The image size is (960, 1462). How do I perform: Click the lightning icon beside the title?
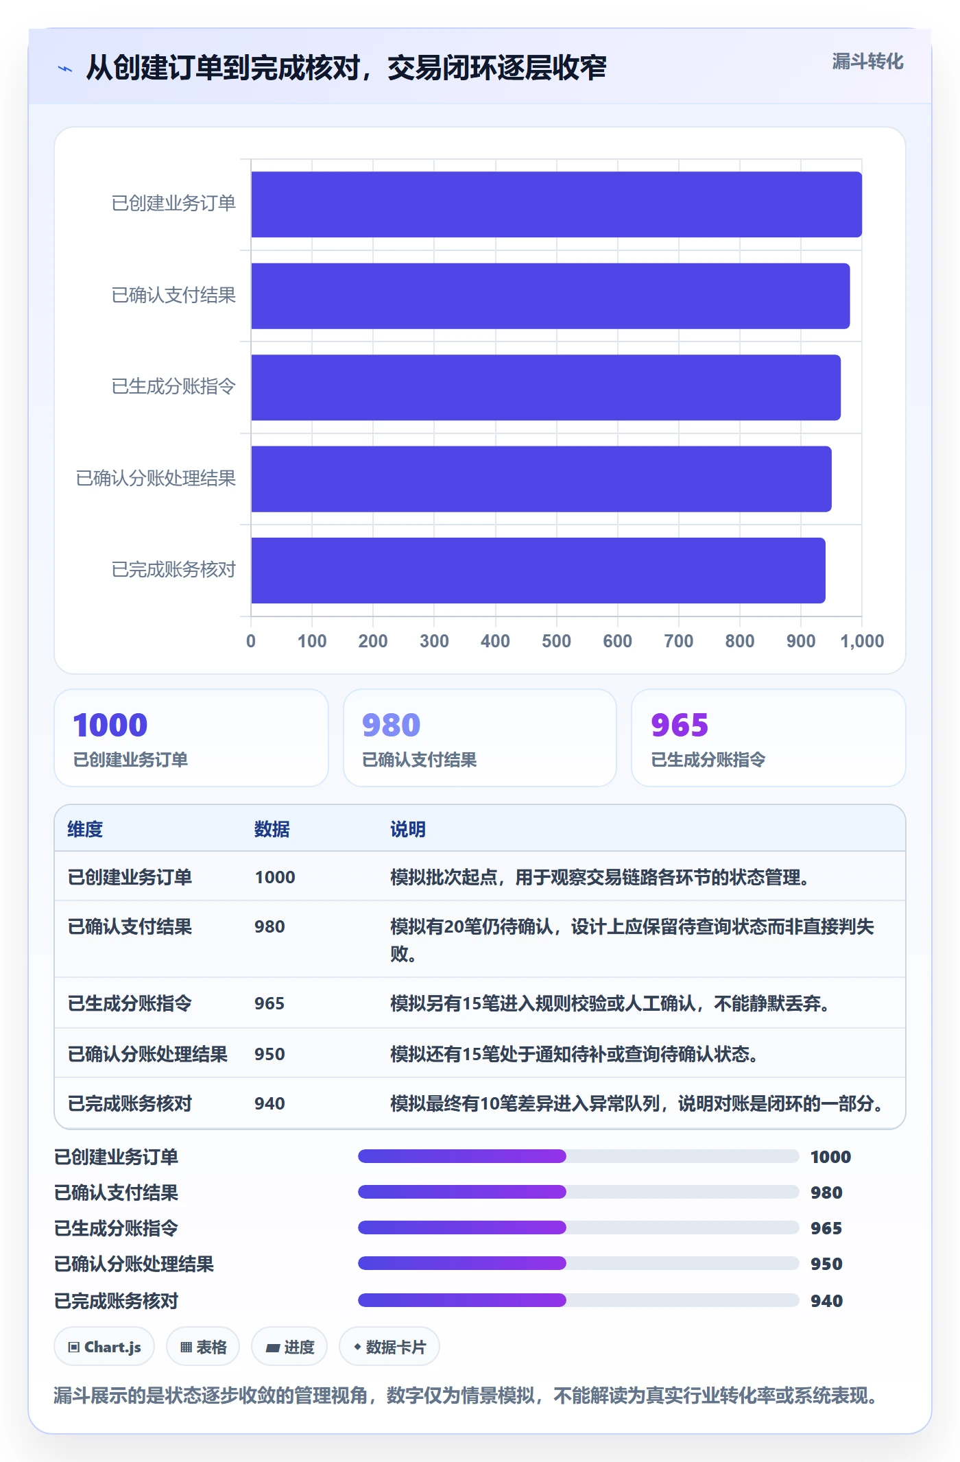65,69
